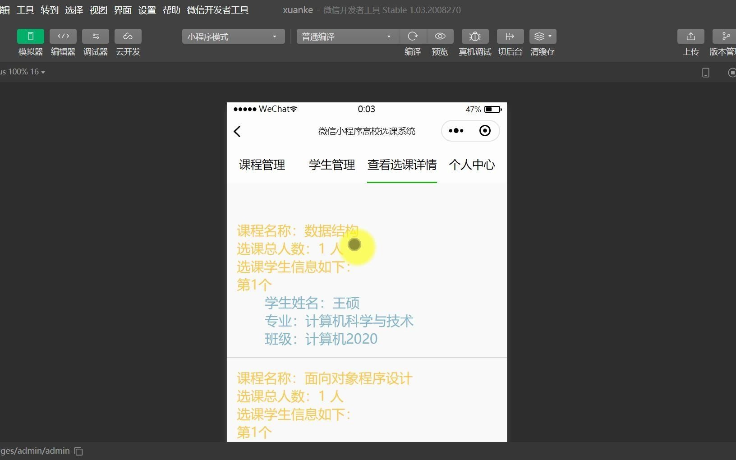
Task: Click the text 专业：计算机科学与技术
Action: pyautogui.click(x=339, y=321)
